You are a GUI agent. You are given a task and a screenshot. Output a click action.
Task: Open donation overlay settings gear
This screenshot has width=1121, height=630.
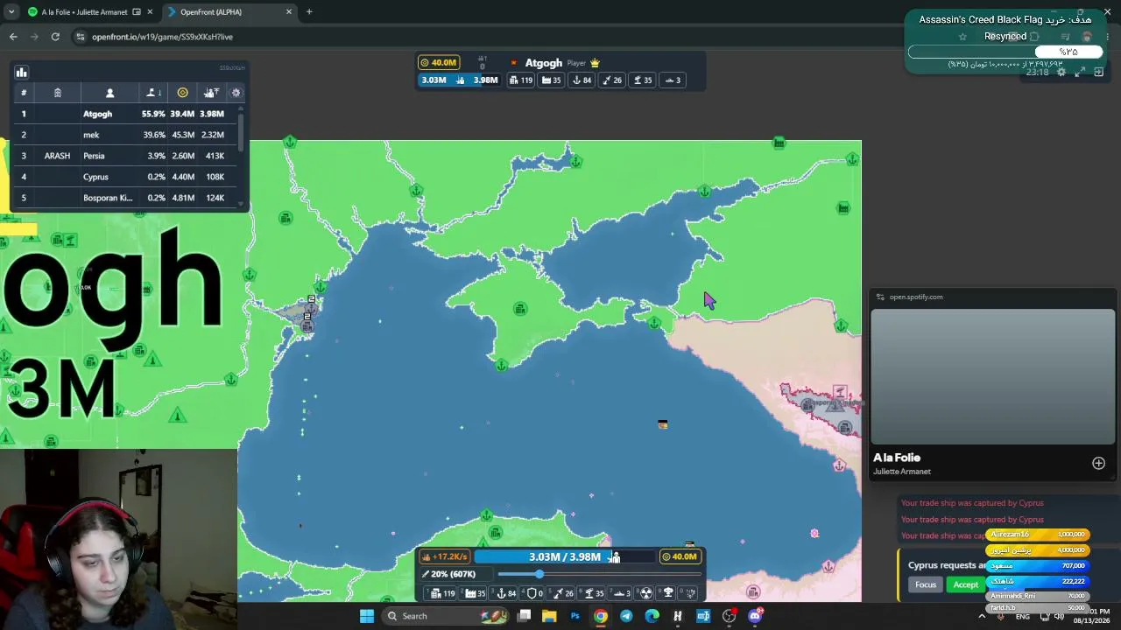(x=1061, y=72)
